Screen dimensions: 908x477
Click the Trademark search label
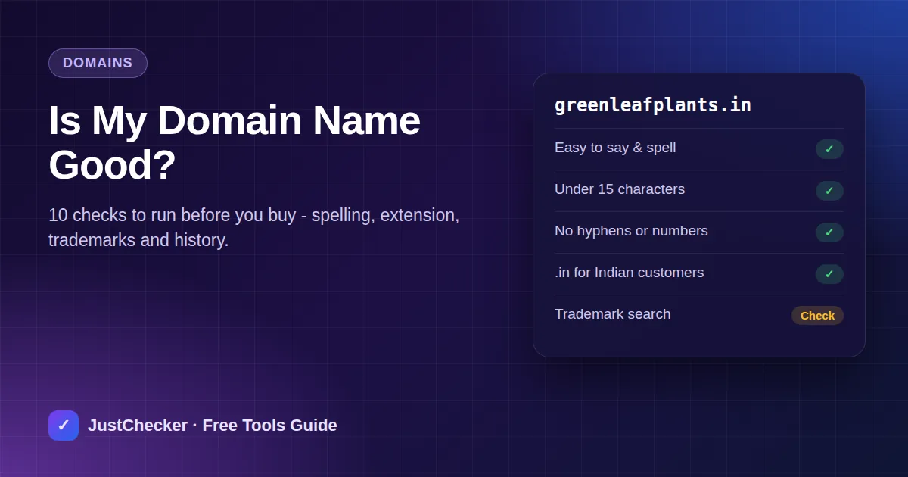612,314
